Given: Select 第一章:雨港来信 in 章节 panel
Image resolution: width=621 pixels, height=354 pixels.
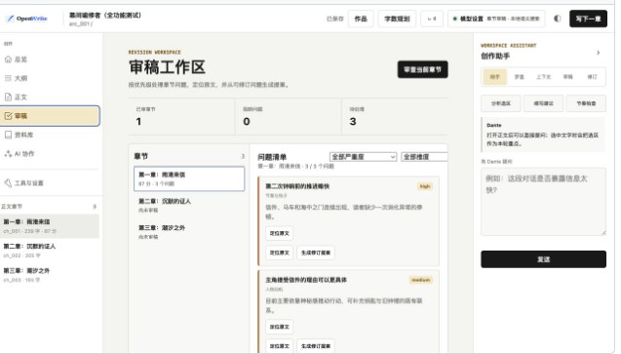Looking at the screenshot, I should [189, 178].
